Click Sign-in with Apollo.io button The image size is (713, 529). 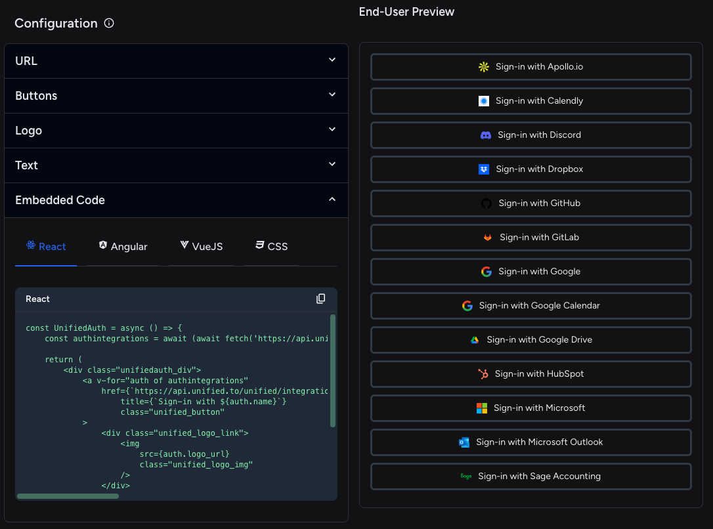(531, 67)
